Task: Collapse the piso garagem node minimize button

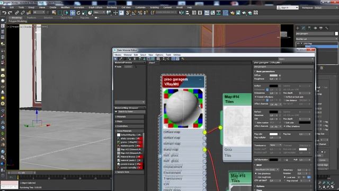Action: point(200,79)
